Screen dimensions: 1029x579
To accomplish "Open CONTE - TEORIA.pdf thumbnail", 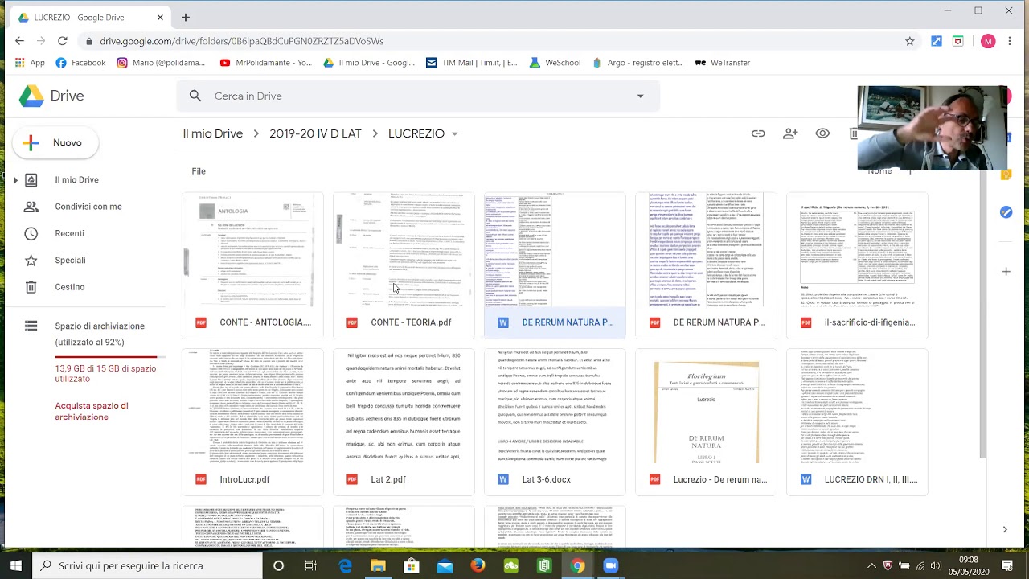I will pyautogui.click(x=404, y=250).
